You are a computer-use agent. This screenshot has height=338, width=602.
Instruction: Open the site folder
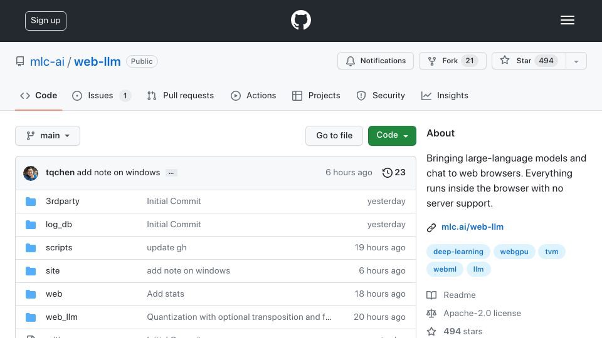pyautogui.click(x=53, y=270)
